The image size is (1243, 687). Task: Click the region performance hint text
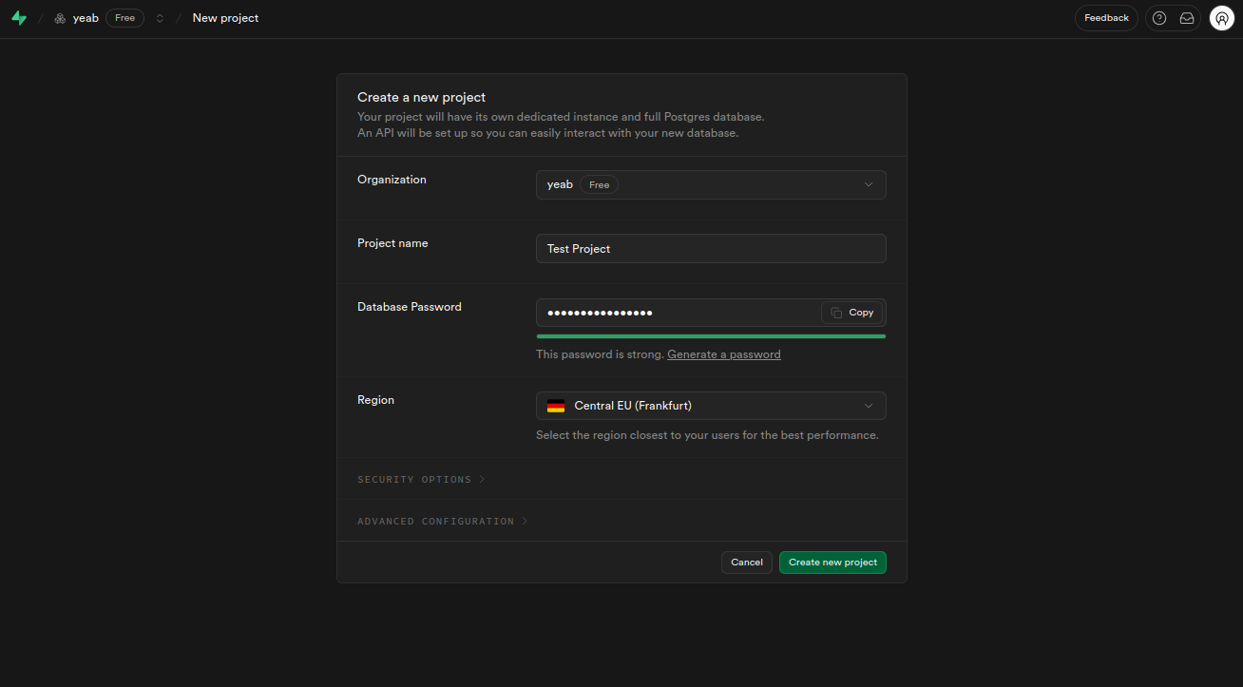coord(707,435)
